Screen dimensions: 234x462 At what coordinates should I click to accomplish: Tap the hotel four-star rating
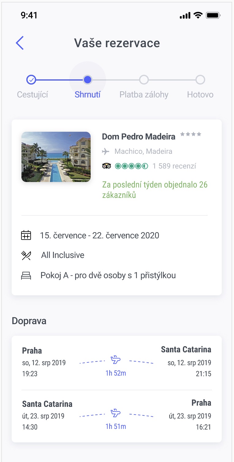pyautogui.click(x=191, y=134)
